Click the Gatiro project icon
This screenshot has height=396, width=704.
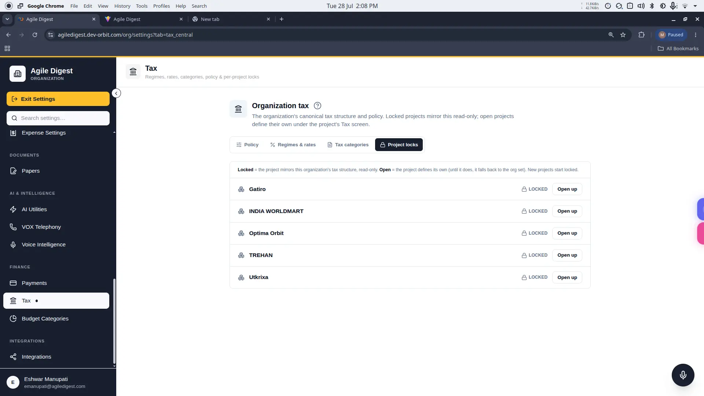pos(241,189)
